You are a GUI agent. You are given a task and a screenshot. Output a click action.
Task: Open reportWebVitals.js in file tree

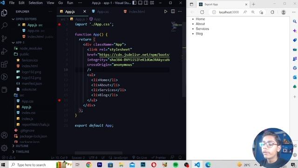[x=35, y=125]
